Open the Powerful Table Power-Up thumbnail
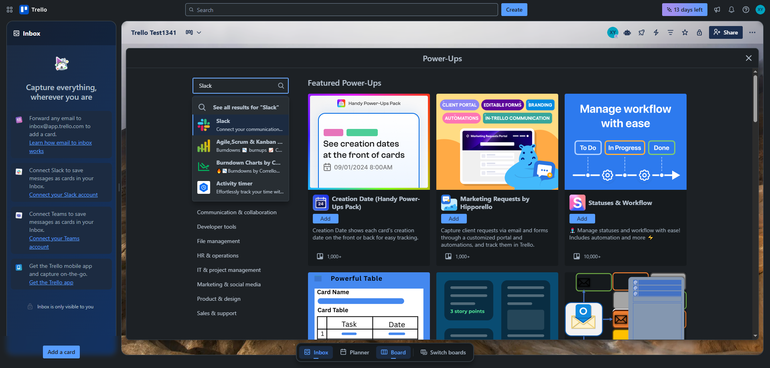 (369, 306)
